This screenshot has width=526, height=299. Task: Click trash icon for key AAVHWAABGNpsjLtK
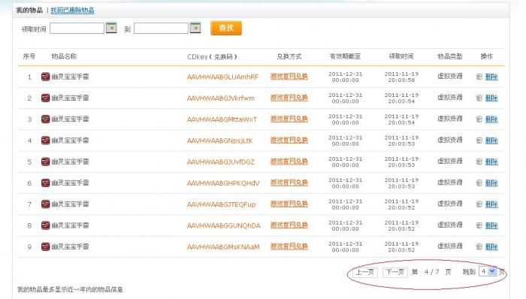[x=479, y=140]
